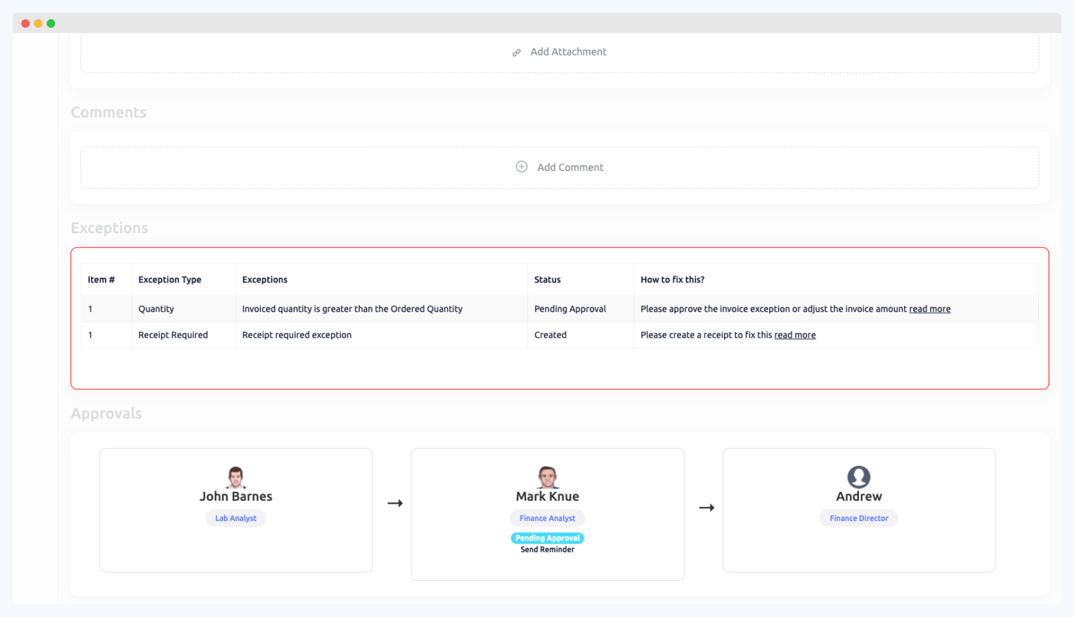Click the Finance Analyst role tag

547,518
